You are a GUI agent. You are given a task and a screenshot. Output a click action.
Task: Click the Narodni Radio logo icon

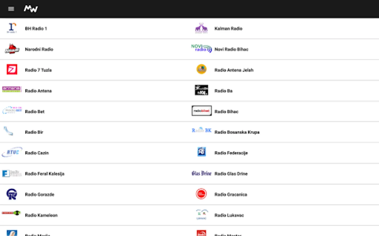click(x=12, y=49)
